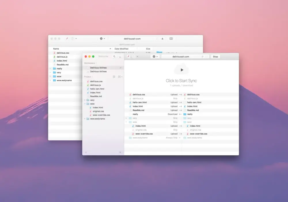Click Skip action for delirious.js sync row

pos(175,98)
